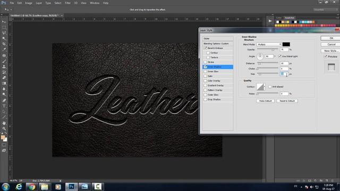Select the Healing Brush tool
The image size is (340, 191).
(x=4, y=55)
